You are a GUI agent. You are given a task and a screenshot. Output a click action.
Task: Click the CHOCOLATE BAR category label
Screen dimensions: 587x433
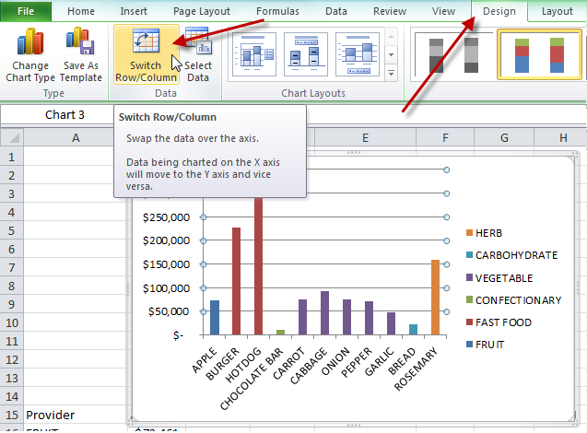pos(252,380)
